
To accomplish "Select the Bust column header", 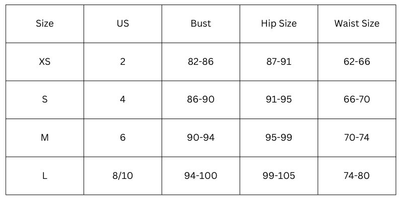I will (x=200, y=24).
